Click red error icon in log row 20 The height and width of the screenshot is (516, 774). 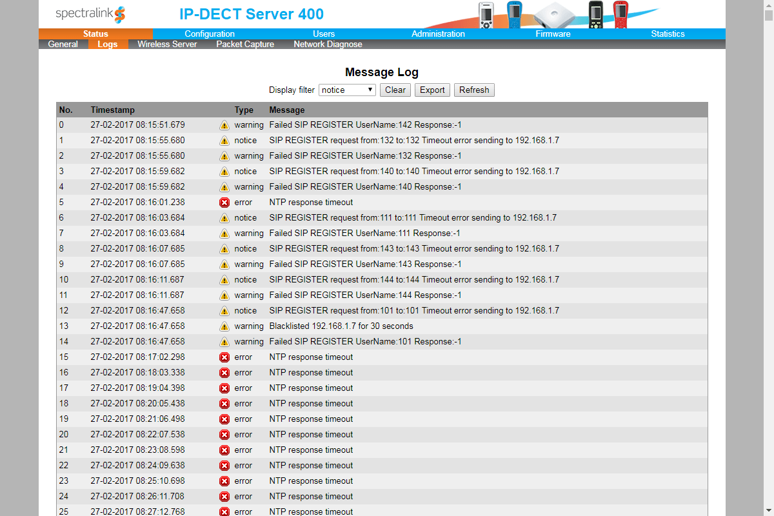coord(224,435)
